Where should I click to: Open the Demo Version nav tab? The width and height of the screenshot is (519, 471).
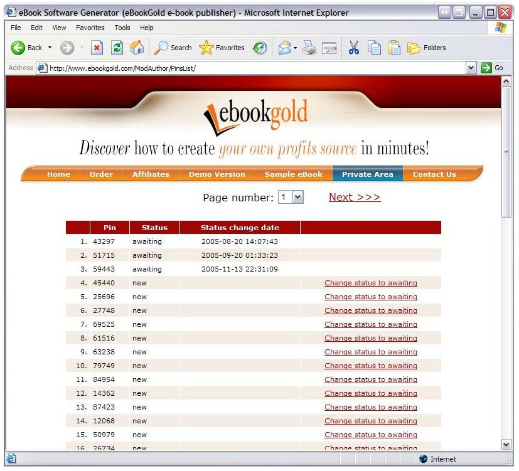[x=217, y=174]
